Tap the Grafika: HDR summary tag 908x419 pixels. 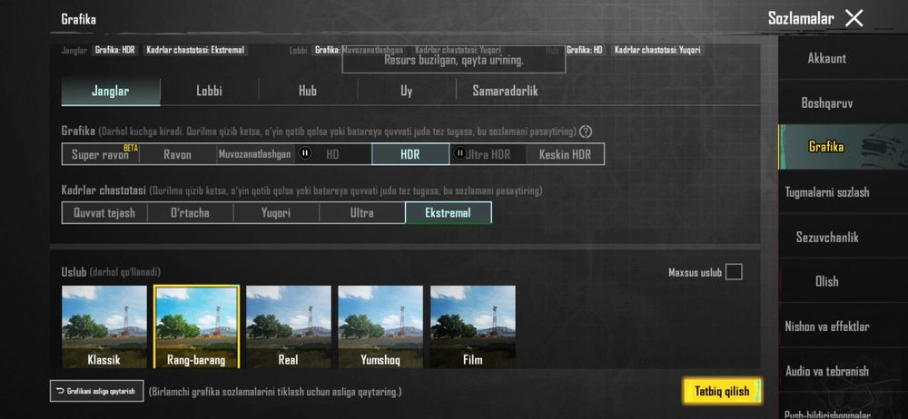point(114,51)
